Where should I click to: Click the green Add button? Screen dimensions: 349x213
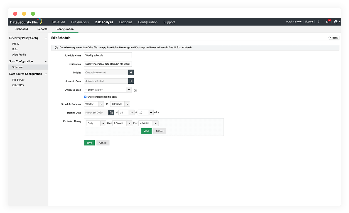click(x=146, y=131)
